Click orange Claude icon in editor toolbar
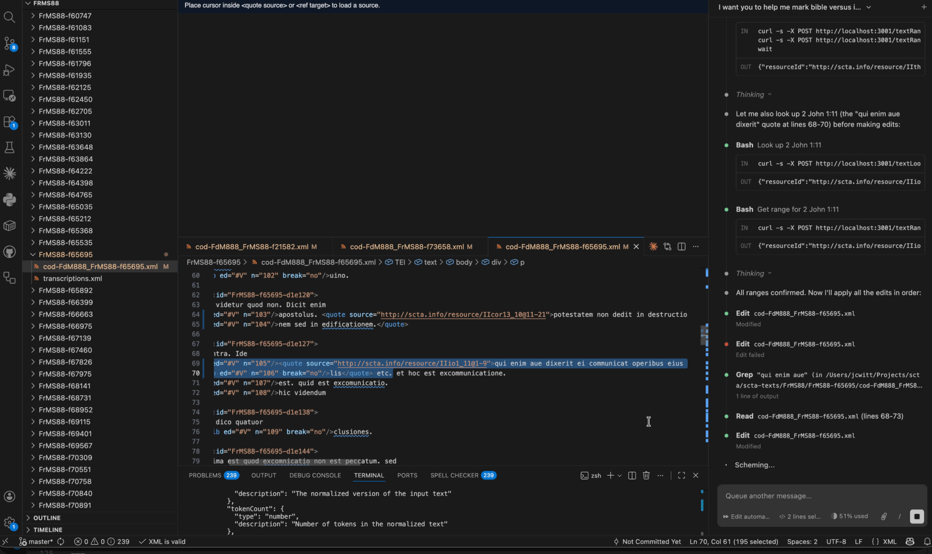Screen dimensions: 932x554 pos(653,247)
